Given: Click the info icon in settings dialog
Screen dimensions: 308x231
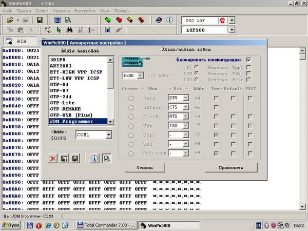Looking at the screenshot, I should (94, 159).
